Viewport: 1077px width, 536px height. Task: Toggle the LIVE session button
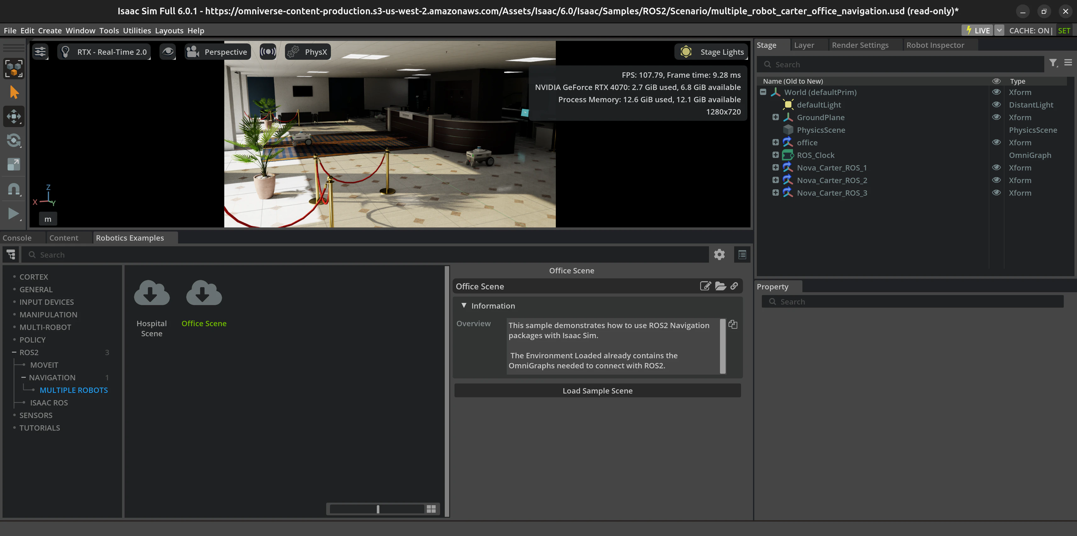(977, 31)
